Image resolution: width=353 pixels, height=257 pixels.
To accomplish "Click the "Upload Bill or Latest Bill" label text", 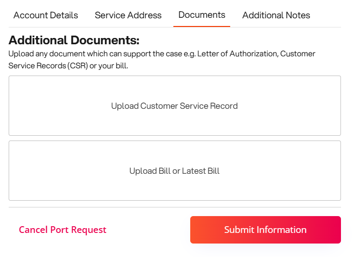I will (x=174, y=171).
